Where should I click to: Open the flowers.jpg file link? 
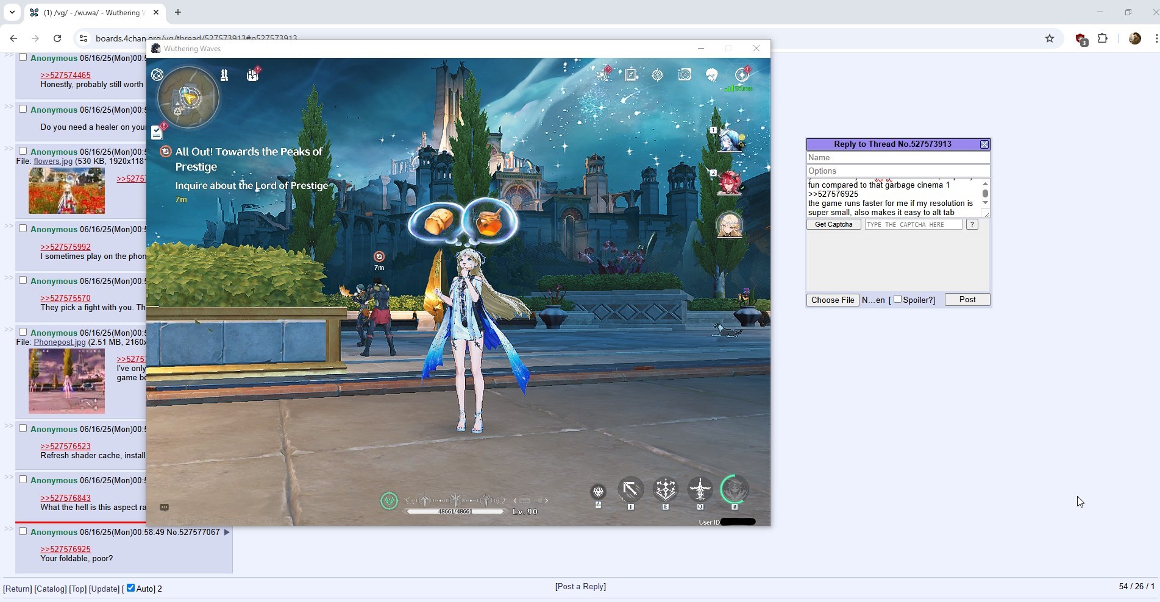(x=53, y=161)
